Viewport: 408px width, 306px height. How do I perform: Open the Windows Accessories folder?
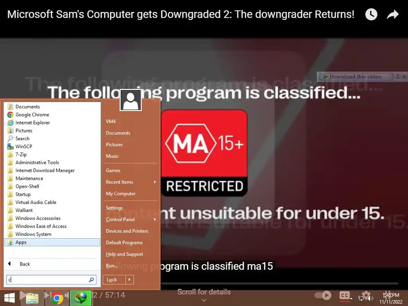tap(52, 218)
